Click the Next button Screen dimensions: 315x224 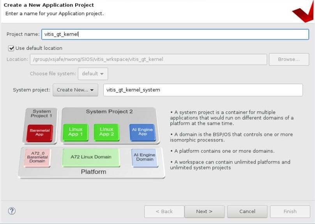(204, 212)
